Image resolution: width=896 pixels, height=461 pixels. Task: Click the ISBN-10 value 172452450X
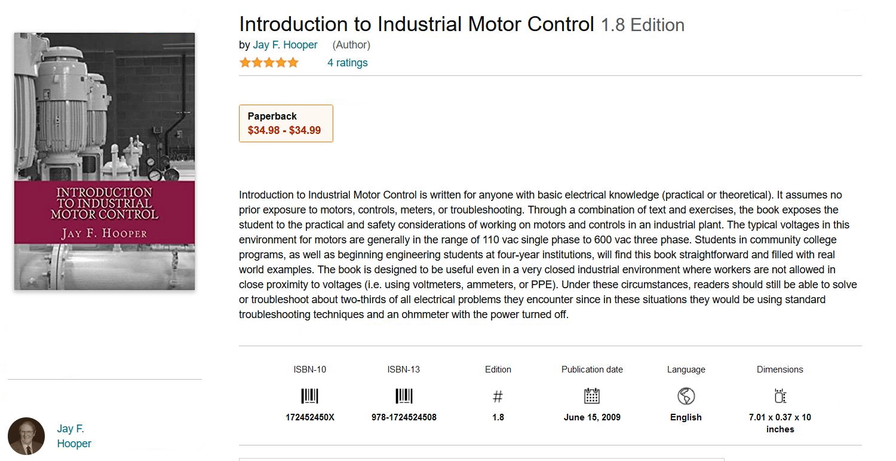coord(310,417)
